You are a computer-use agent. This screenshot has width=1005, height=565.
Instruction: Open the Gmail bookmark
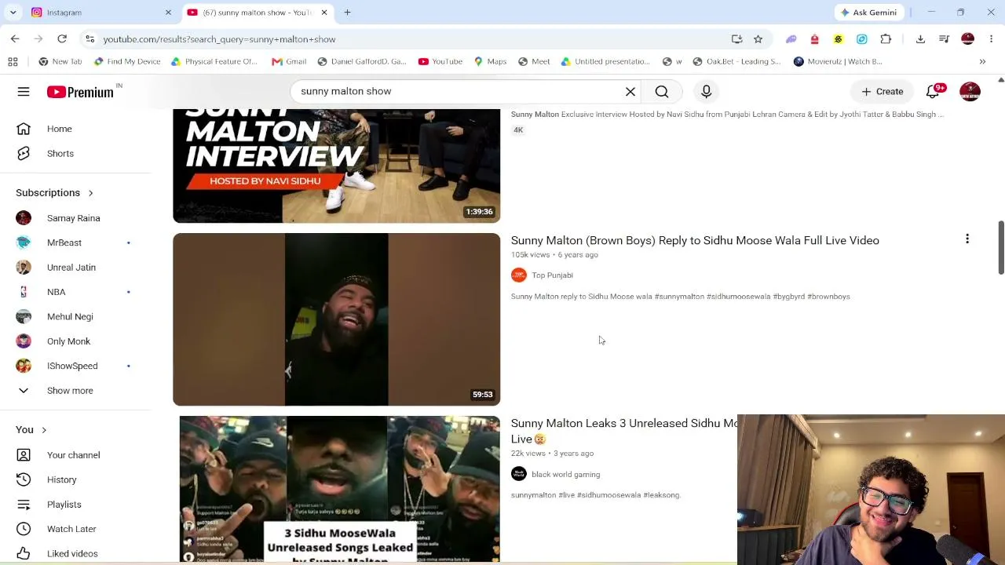click(x=289, y=61)
